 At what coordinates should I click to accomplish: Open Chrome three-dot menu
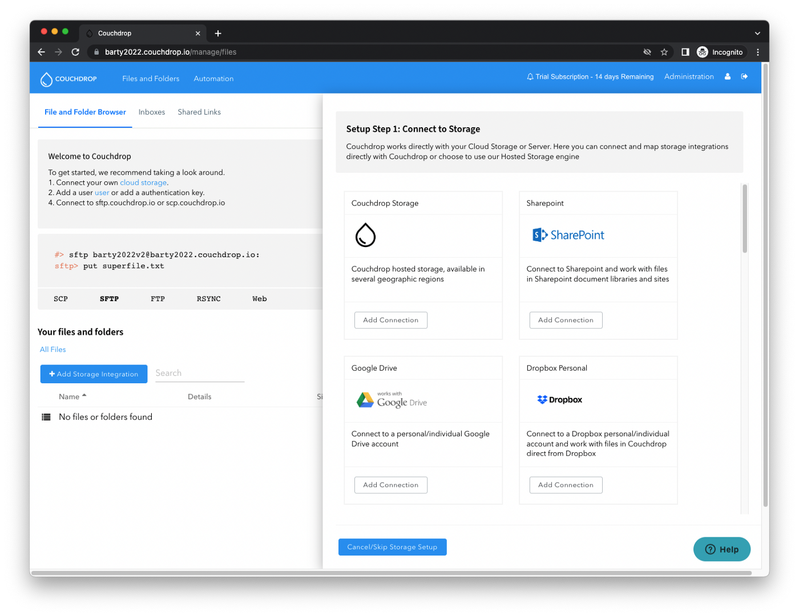click(758, 52)
